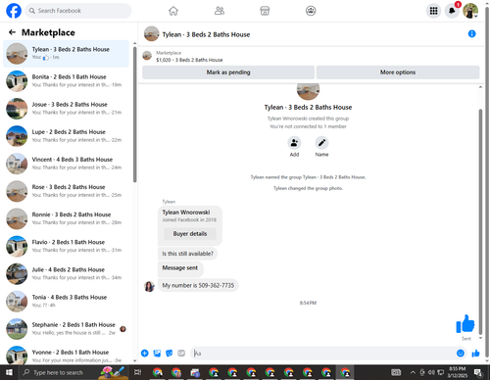
Task: Click the blue plus more actions icon
Action: [x=145, y=353]
